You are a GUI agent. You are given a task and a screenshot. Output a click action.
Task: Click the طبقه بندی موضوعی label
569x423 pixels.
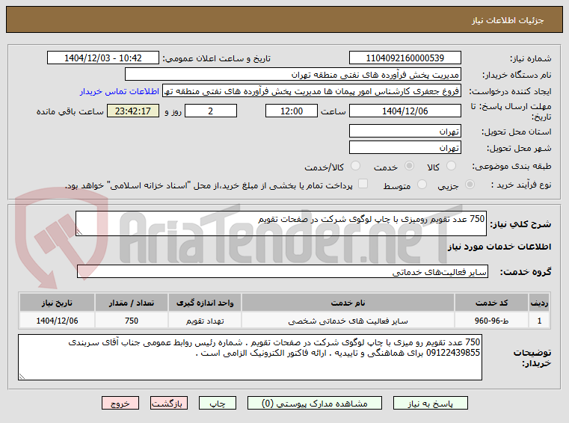click(511, 166)
